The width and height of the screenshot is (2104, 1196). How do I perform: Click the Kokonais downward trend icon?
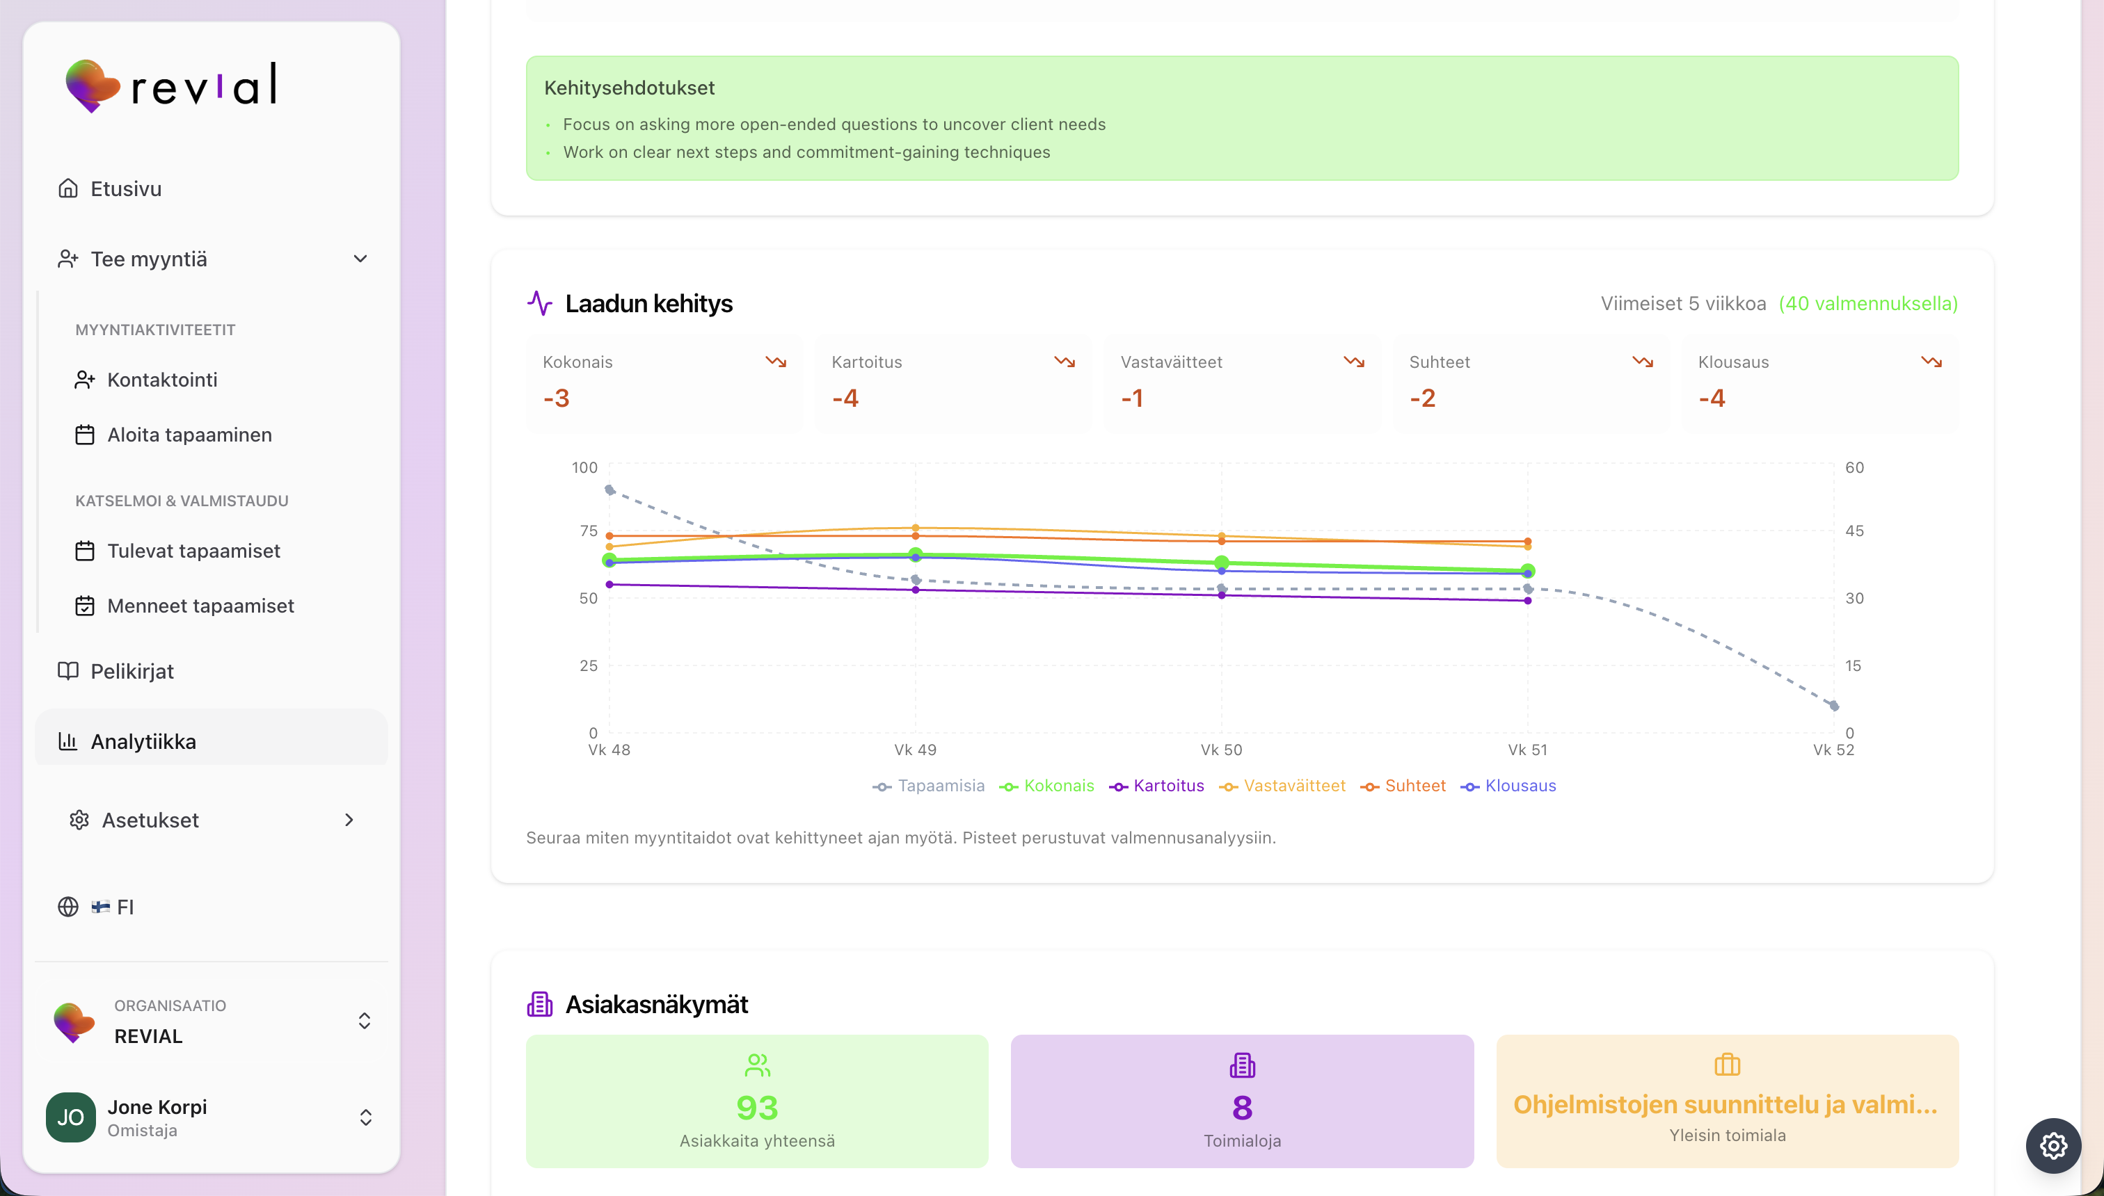[x=775, y=362]
